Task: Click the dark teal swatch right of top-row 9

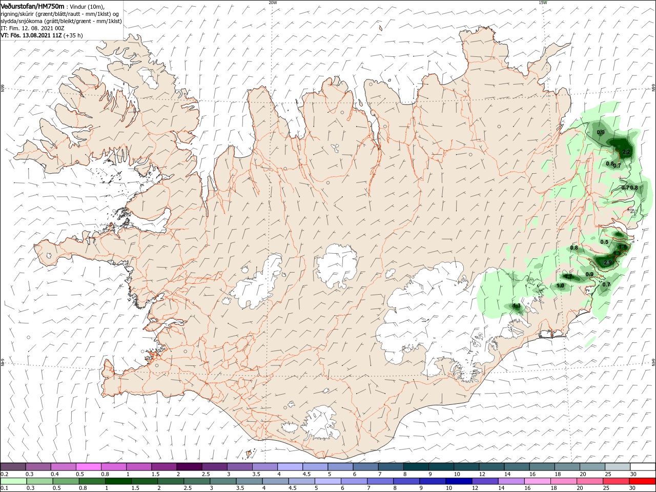Action: 441,467
